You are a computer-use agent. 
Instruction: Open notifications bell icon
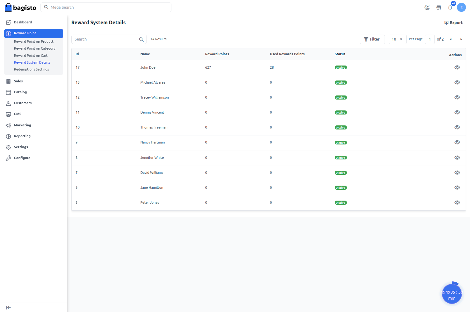(x=450, y=7)
